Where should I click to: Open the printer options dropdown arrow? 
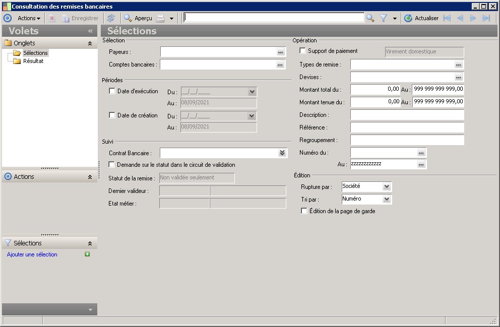pos(171,19)
